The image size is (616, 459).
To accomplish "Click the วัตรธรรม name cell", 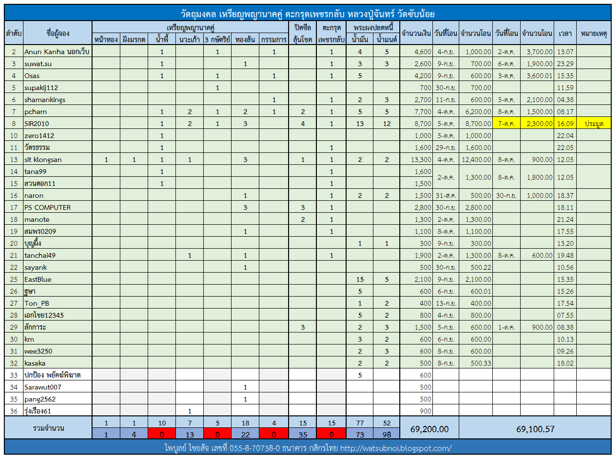I will (x=58, y=148).
